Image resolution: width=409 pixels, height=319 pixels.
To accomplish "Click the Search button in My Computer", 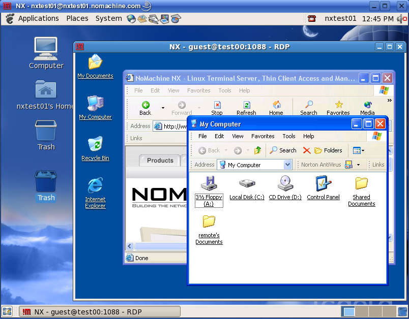I will click(x=283, y=150).
